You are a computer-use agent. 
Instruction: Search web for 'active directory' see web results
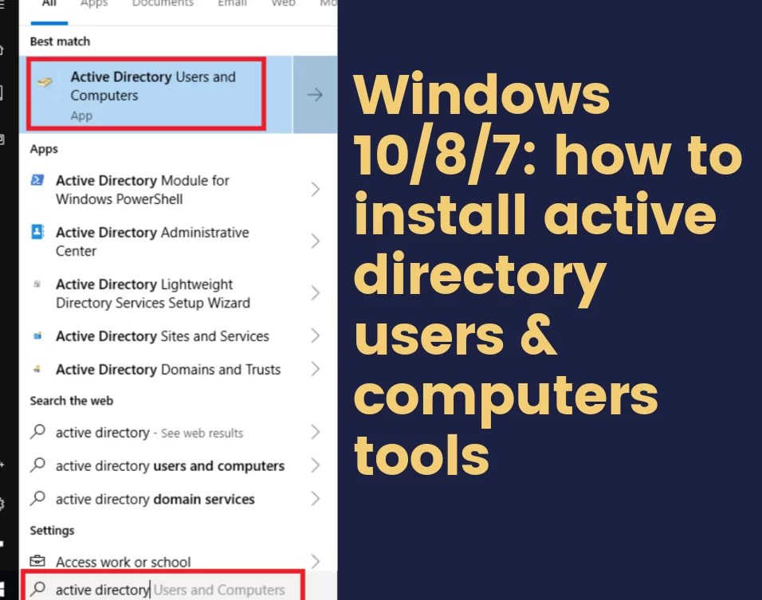point(149,433)
